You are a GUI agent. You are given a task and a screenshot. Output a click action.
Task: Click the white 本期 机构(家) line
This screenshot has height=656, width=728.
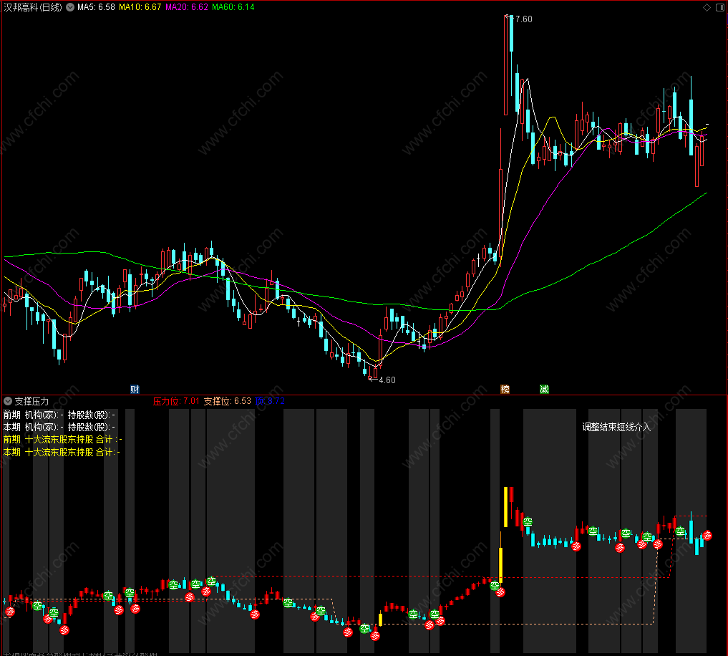click(x=59, y=427)
